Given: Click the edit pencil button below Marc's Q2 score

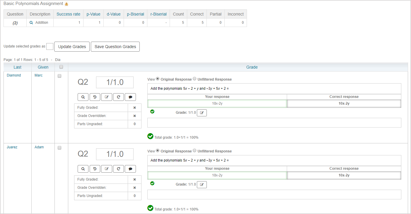Looking at the screenshot, I should coord(107,97).
